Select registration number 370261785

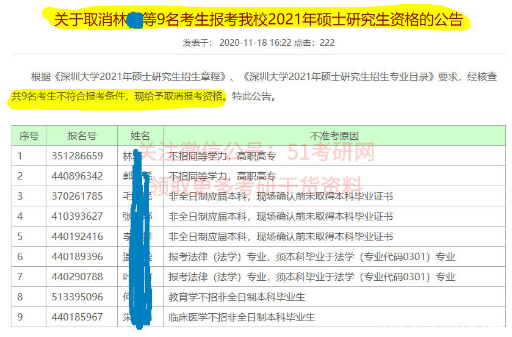(x=77, y=196)
